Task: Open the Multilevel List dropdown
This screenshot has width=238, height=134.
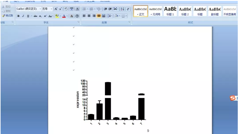Action: click(x=99, y=9)
